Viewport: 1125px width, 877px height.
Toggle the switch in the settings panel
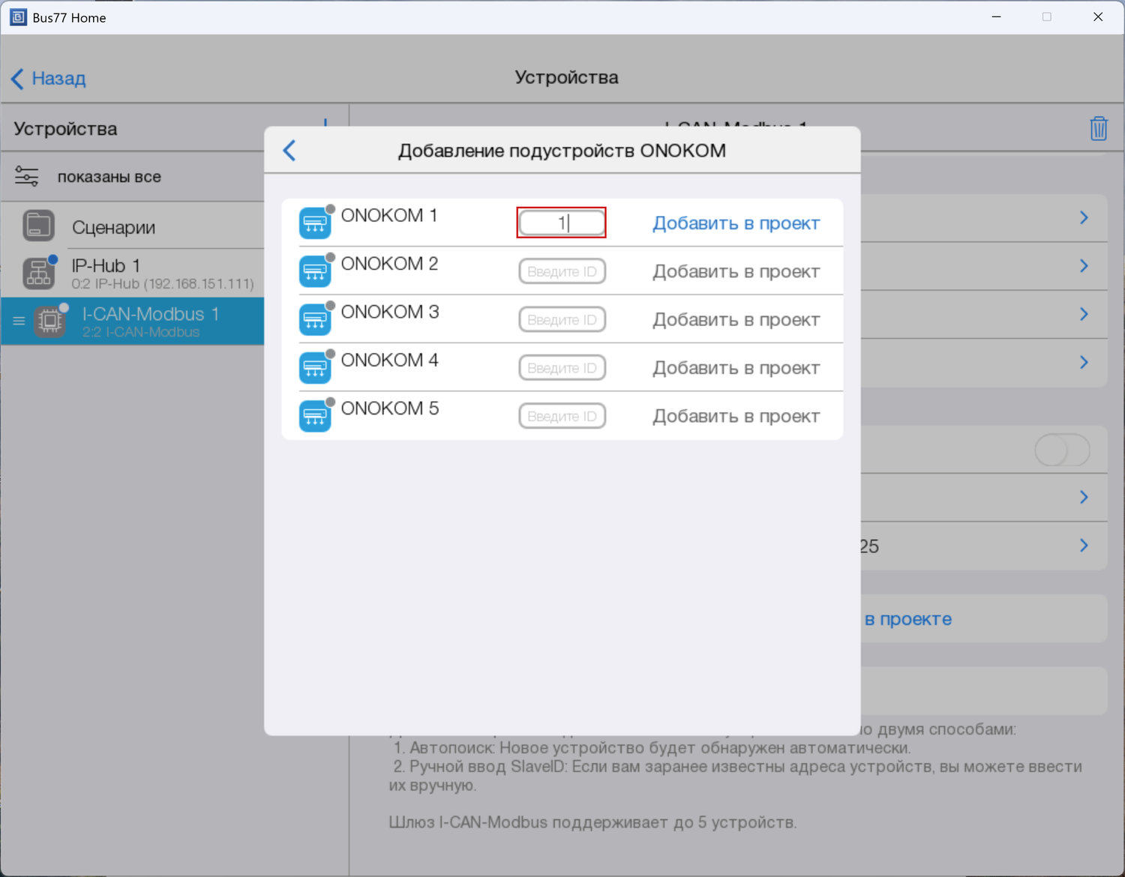tap(1061, 450)
